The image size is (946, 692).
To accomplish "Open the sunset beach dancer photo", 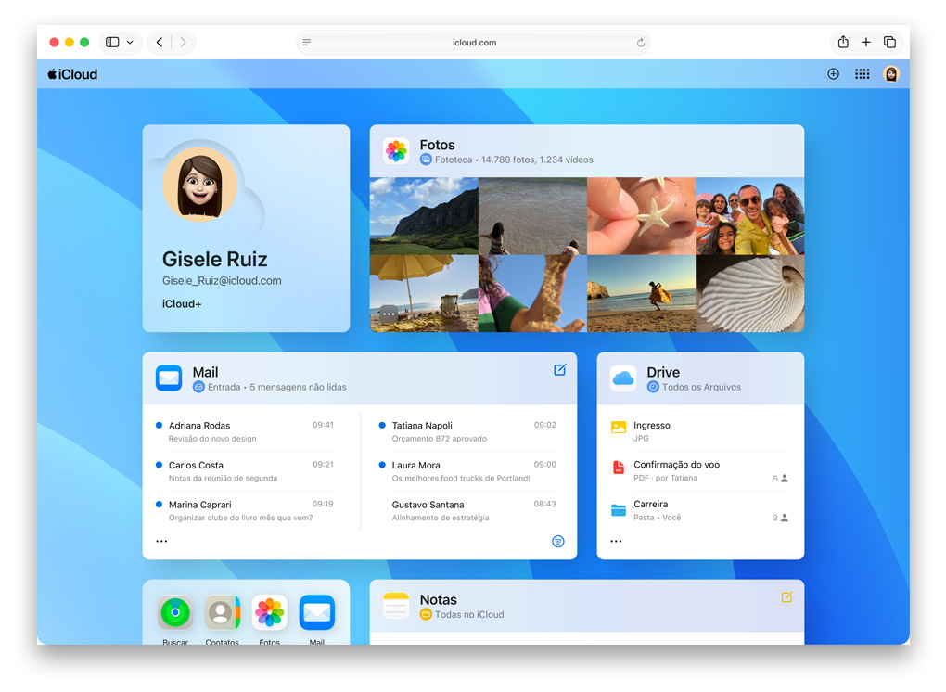I will pos(641,293).
